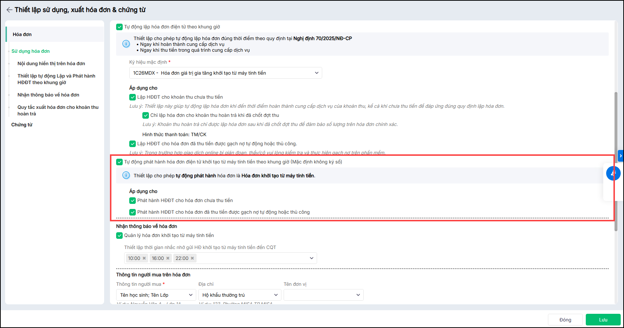624x328 pixels.
Task: Expand the Địa chỉ dropdown
Action: pyautogui.click(x=240, y=295)
